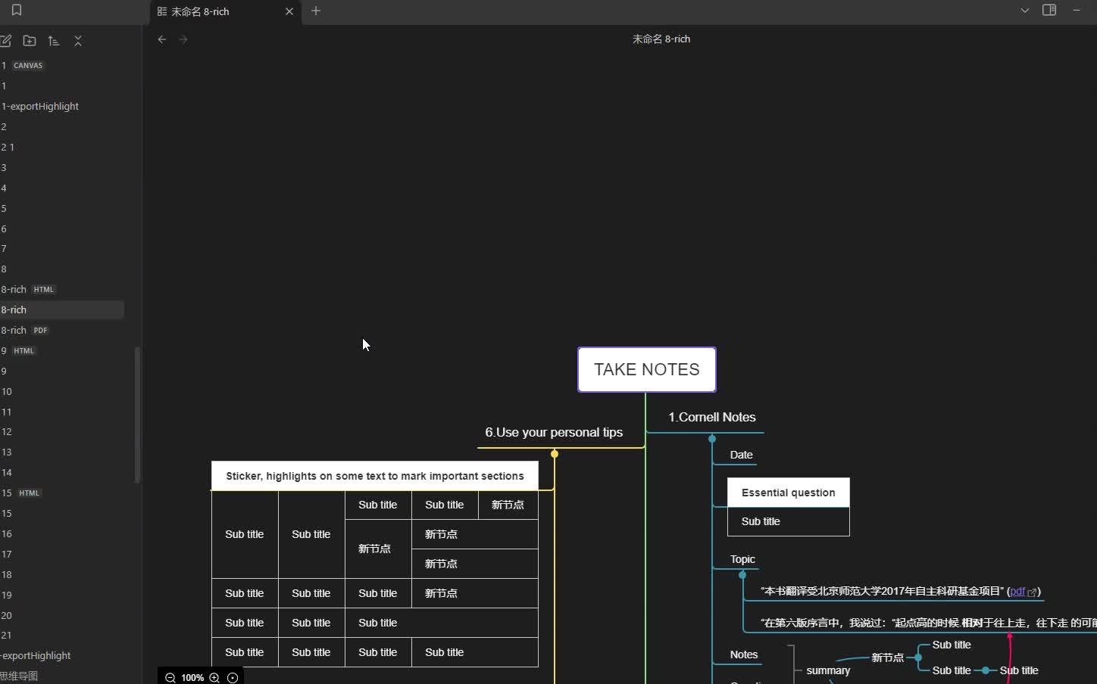The image size is (1097, 684).
Task: Open the bookmarks panel
Action: click(x=17, y=11)
